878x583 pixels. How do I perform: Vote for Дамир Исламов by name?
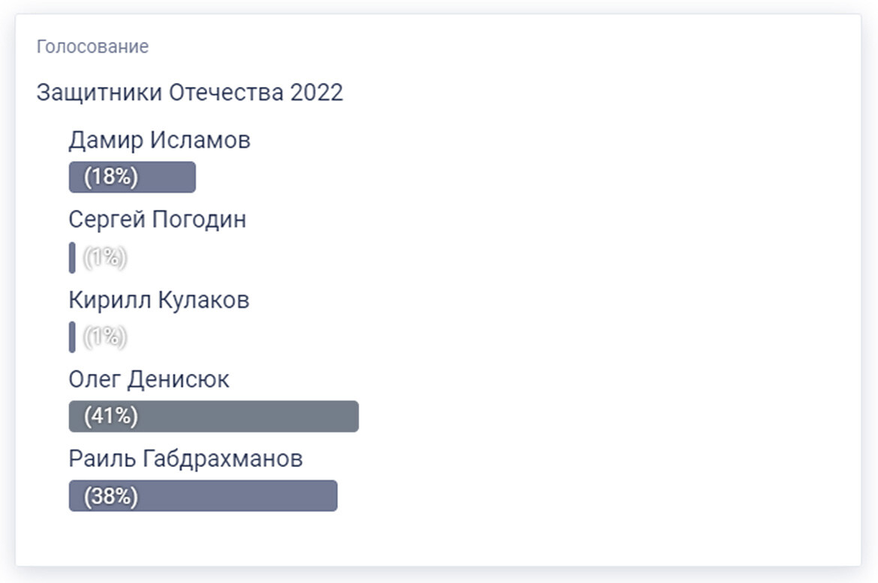[159, 140]
